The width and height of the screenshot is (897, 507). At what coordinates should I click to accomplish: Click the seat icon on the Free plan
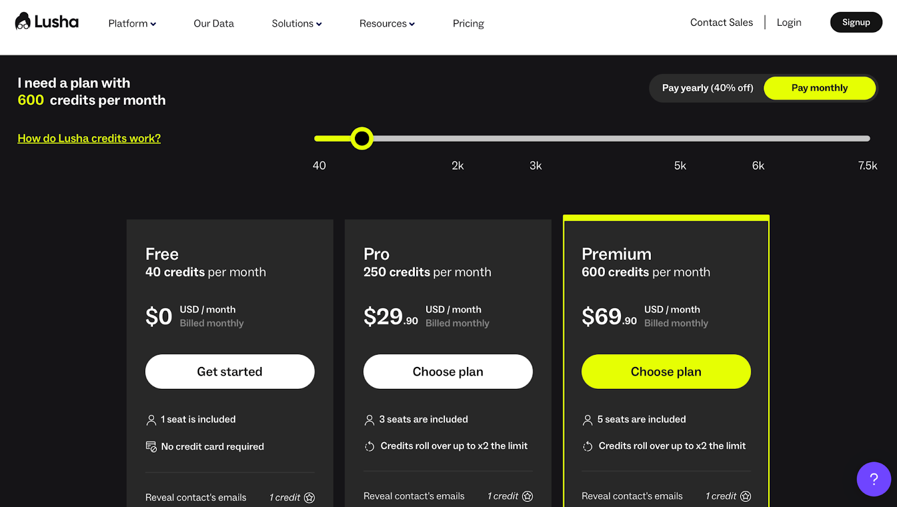150,419
